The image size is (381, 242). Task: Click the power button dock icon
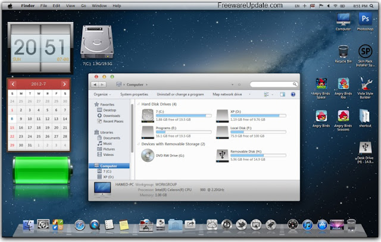click(x=226, y=225)
